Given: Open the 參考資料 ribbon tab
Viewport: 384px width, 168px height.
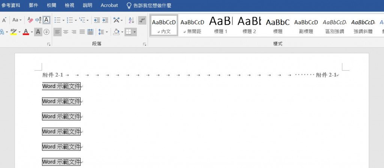Looking at the screenshot, I should [11, 5].
